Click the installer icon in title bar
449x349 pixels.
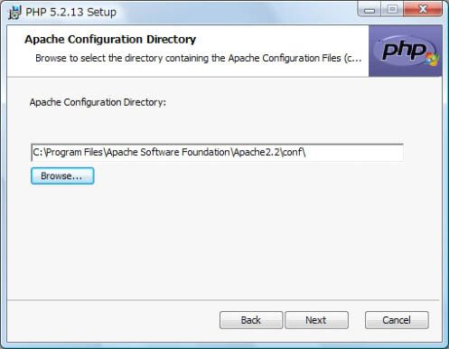tap(14, 13)
